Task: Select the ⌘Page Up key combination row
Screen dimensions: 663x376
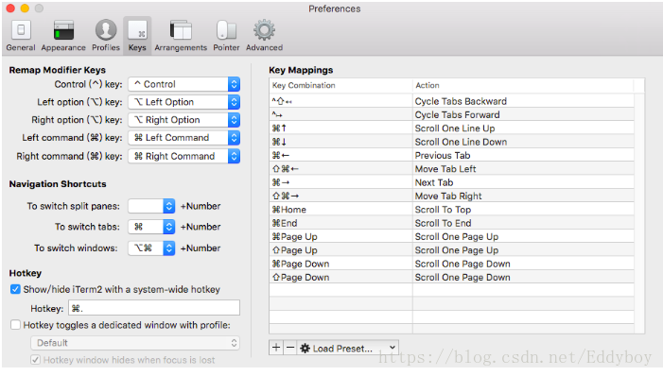Action: tap(451, 236)
